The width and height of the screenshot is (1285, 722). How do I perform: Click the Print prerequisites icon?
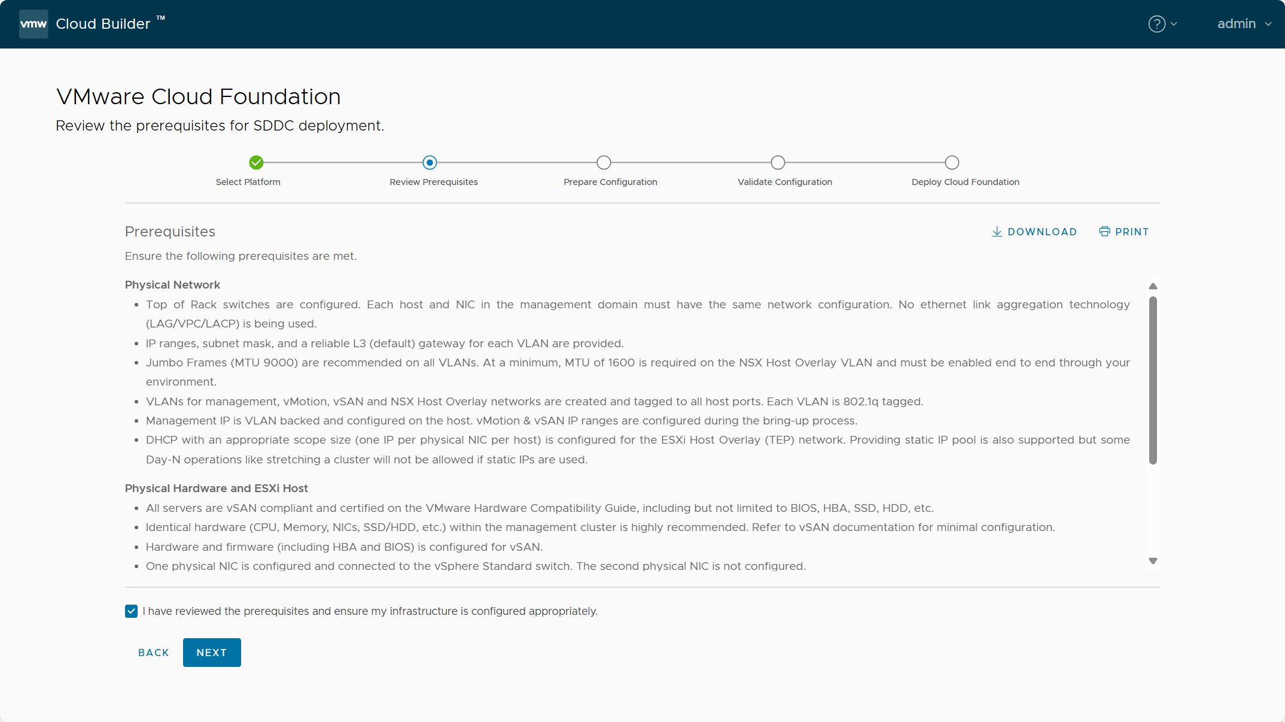(x=1105, y=230)
